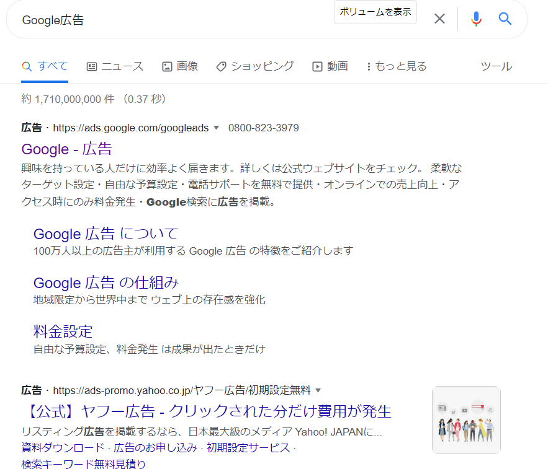Viewport: 548px width, 469px height.
Task: Click the ボリュームを表示 button
Action: tap(375, 12)
